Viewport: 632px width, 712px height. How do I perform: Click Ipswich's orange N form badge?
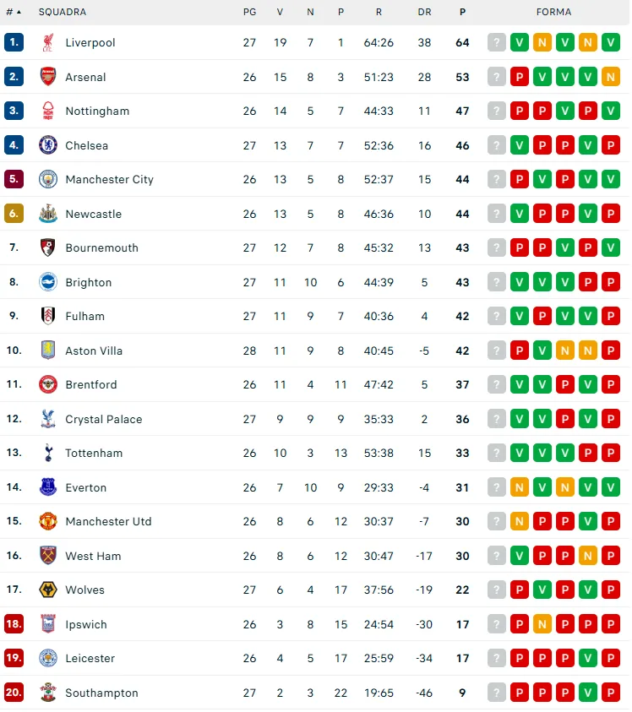(542, 624)
